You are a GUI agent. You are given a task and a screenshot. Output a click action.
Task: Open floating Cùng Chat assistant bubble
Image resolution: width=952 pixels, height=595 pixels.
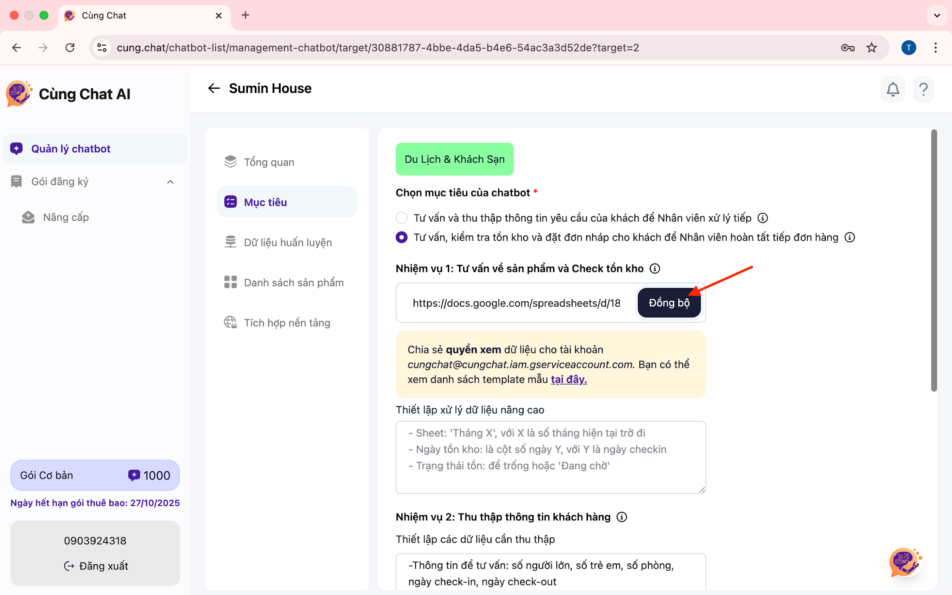click(905, 562)
